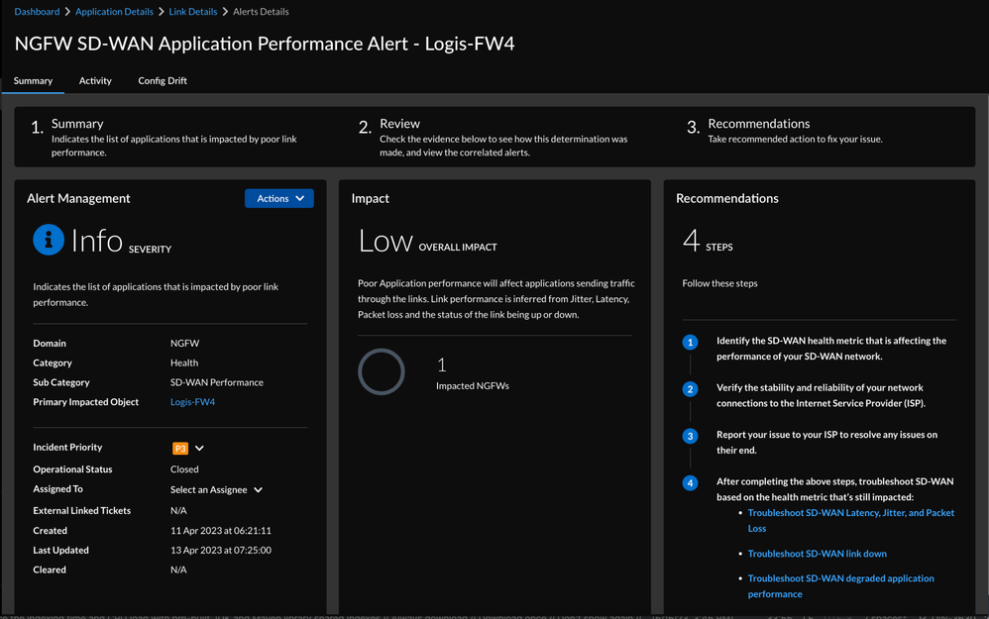Click step 2 numbered circle in Recommendations
The image size is (989, 619).
(x=691, y=389)
